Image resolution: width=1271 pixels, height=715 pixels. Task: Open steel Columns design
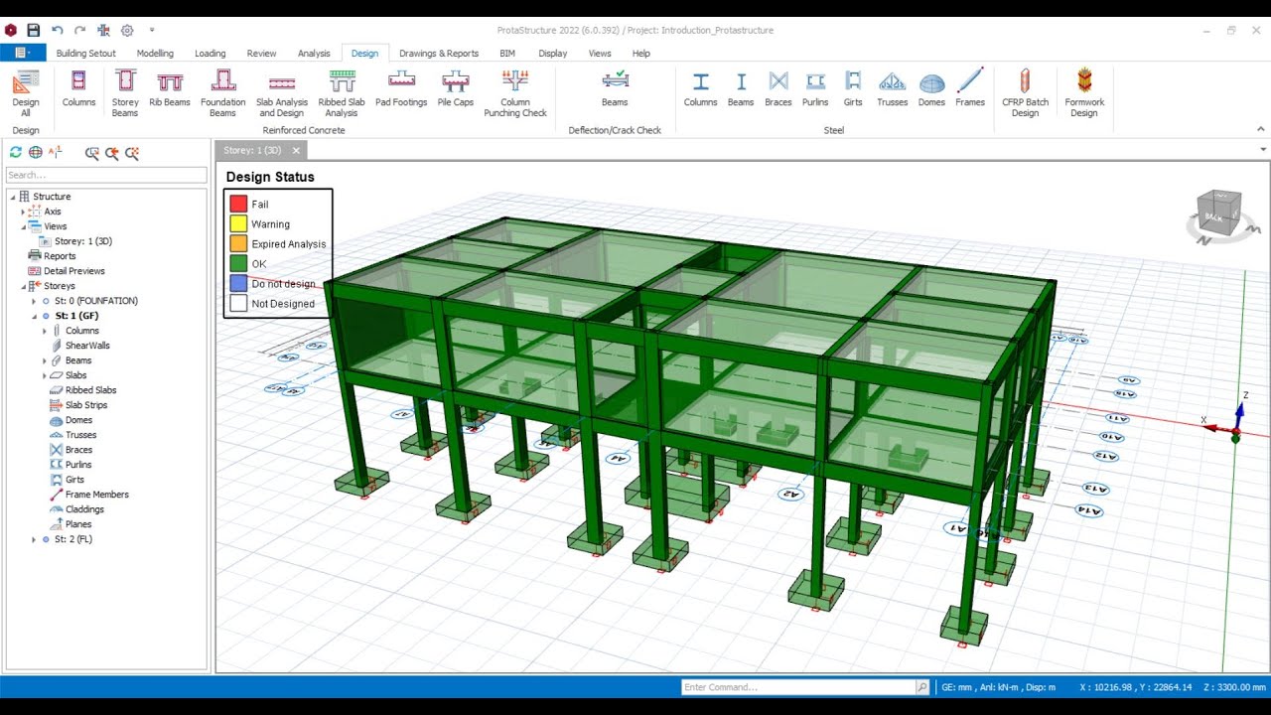click(x=700, y=88)
